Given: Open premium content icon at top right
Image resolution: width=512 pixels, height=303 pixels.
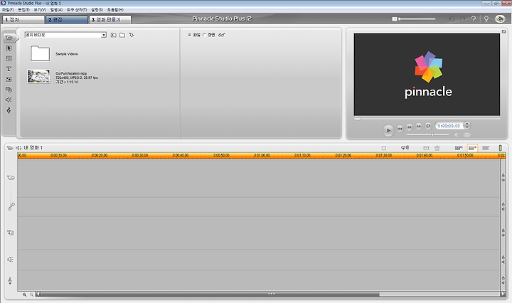Looking at the screenshot, I should (500, 19).
